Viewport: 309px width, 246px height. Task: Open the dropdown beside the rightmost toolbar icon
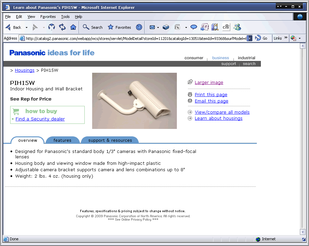[x=300, y=38]
